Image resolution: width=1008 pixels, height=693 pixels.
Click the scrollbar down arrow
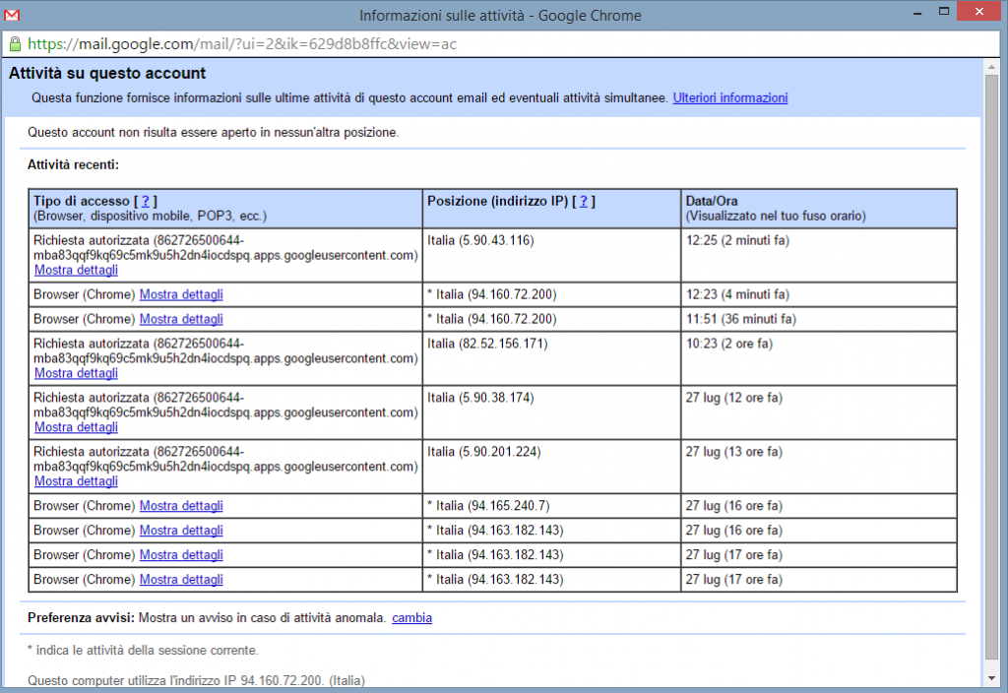992,678
